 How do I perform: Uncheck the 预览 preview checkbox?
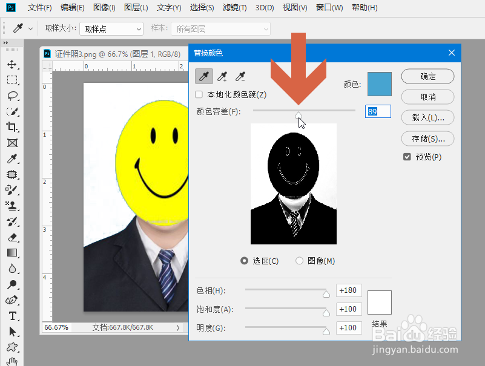click(407, 157)
